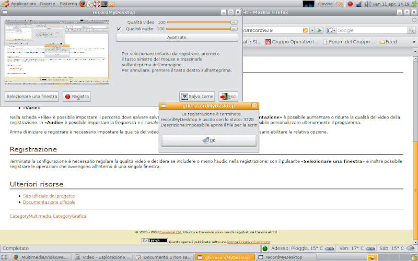Click the user switcher icon beside giovine
Image resolution: width=418 pixels, height=261 pixels.
point(339,4)
